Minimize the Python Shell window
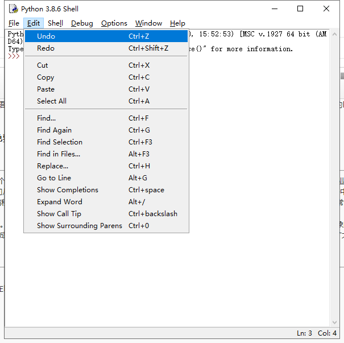This screenshot has width=344, height=343. tap(275, 9)
